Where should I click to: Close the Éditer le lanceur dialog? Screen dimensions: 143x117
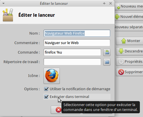coord(111,3)
